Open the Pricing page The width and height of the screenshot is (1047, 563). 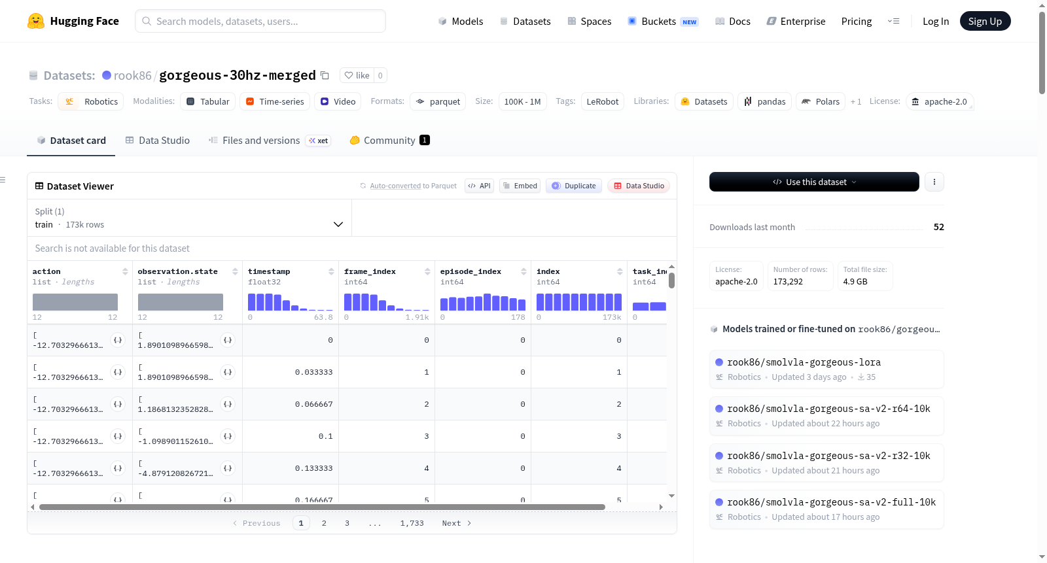(857, 21)
